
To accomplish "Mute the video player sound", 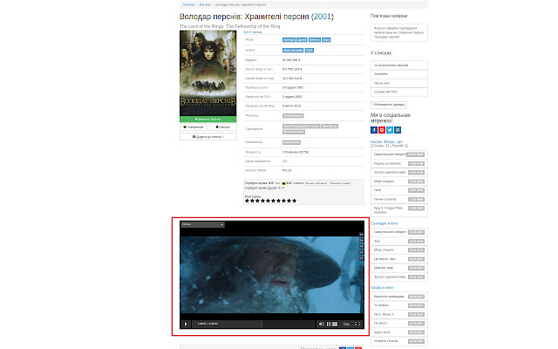I will click(322, 324).
